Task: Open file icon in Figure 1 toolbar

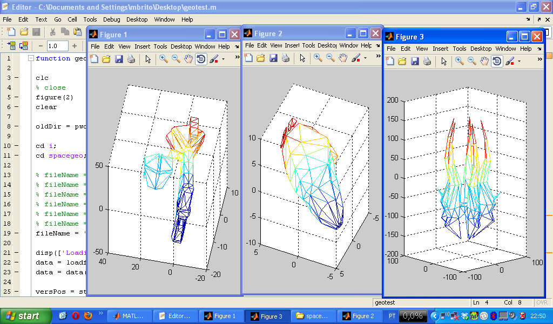Action: (x=106, y=59)
